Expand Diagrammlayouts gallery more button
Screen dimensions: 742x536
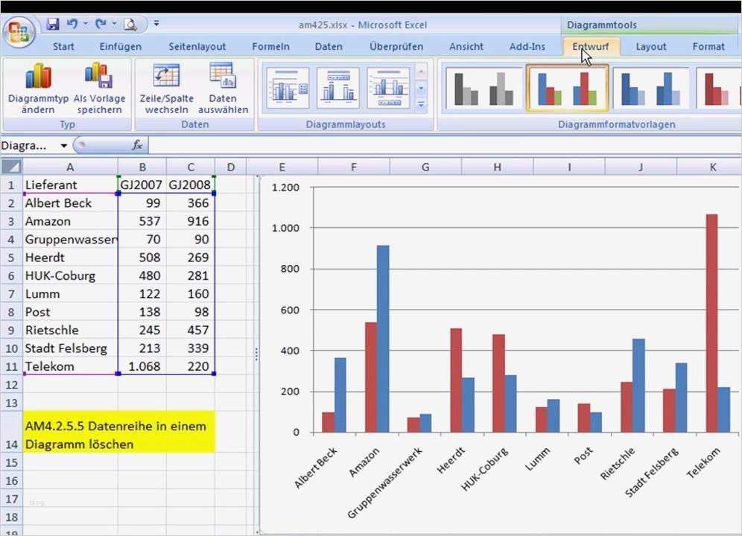tap(421, 104)
